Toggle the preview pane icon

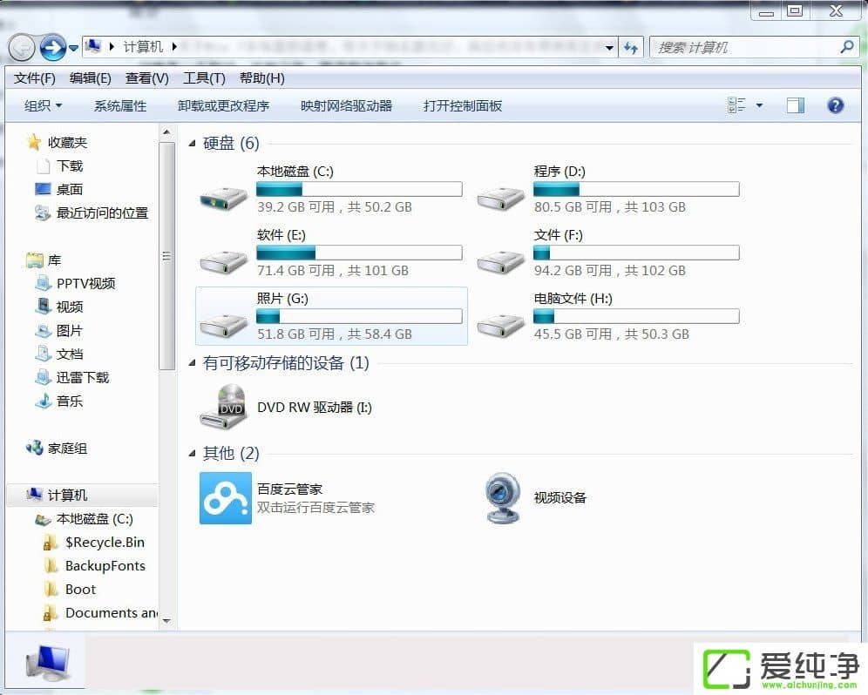pyautogui.click(x=795, y=105)
